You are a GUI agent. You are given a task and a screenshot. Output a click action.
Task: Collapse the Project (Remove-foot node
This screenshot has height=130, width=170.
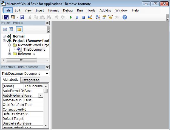pyautogui.click(x=4, y=41)
